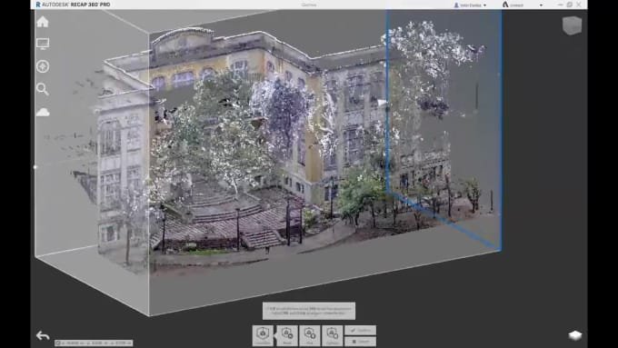This screenshot has width=618, height=348.
Task: Confirm the limit box with checkmark button
Action: pos(360,330)
